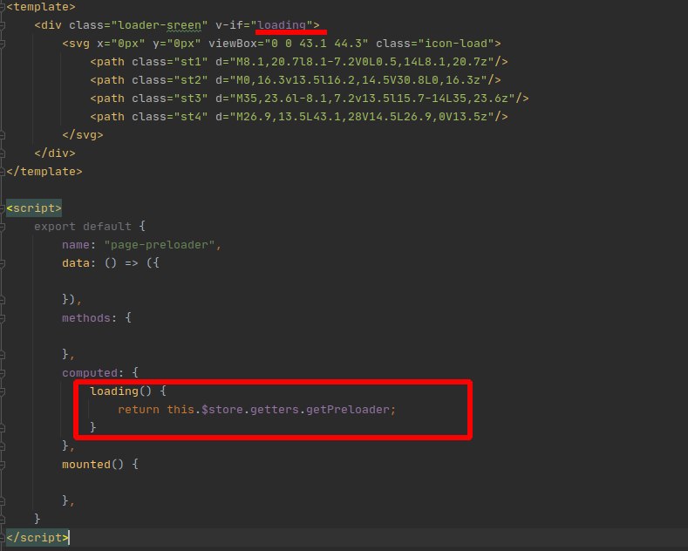Image resolution: width=688 pixels, height=551 pixels.
Task: Click the name property key
Action: coord(76,245)
